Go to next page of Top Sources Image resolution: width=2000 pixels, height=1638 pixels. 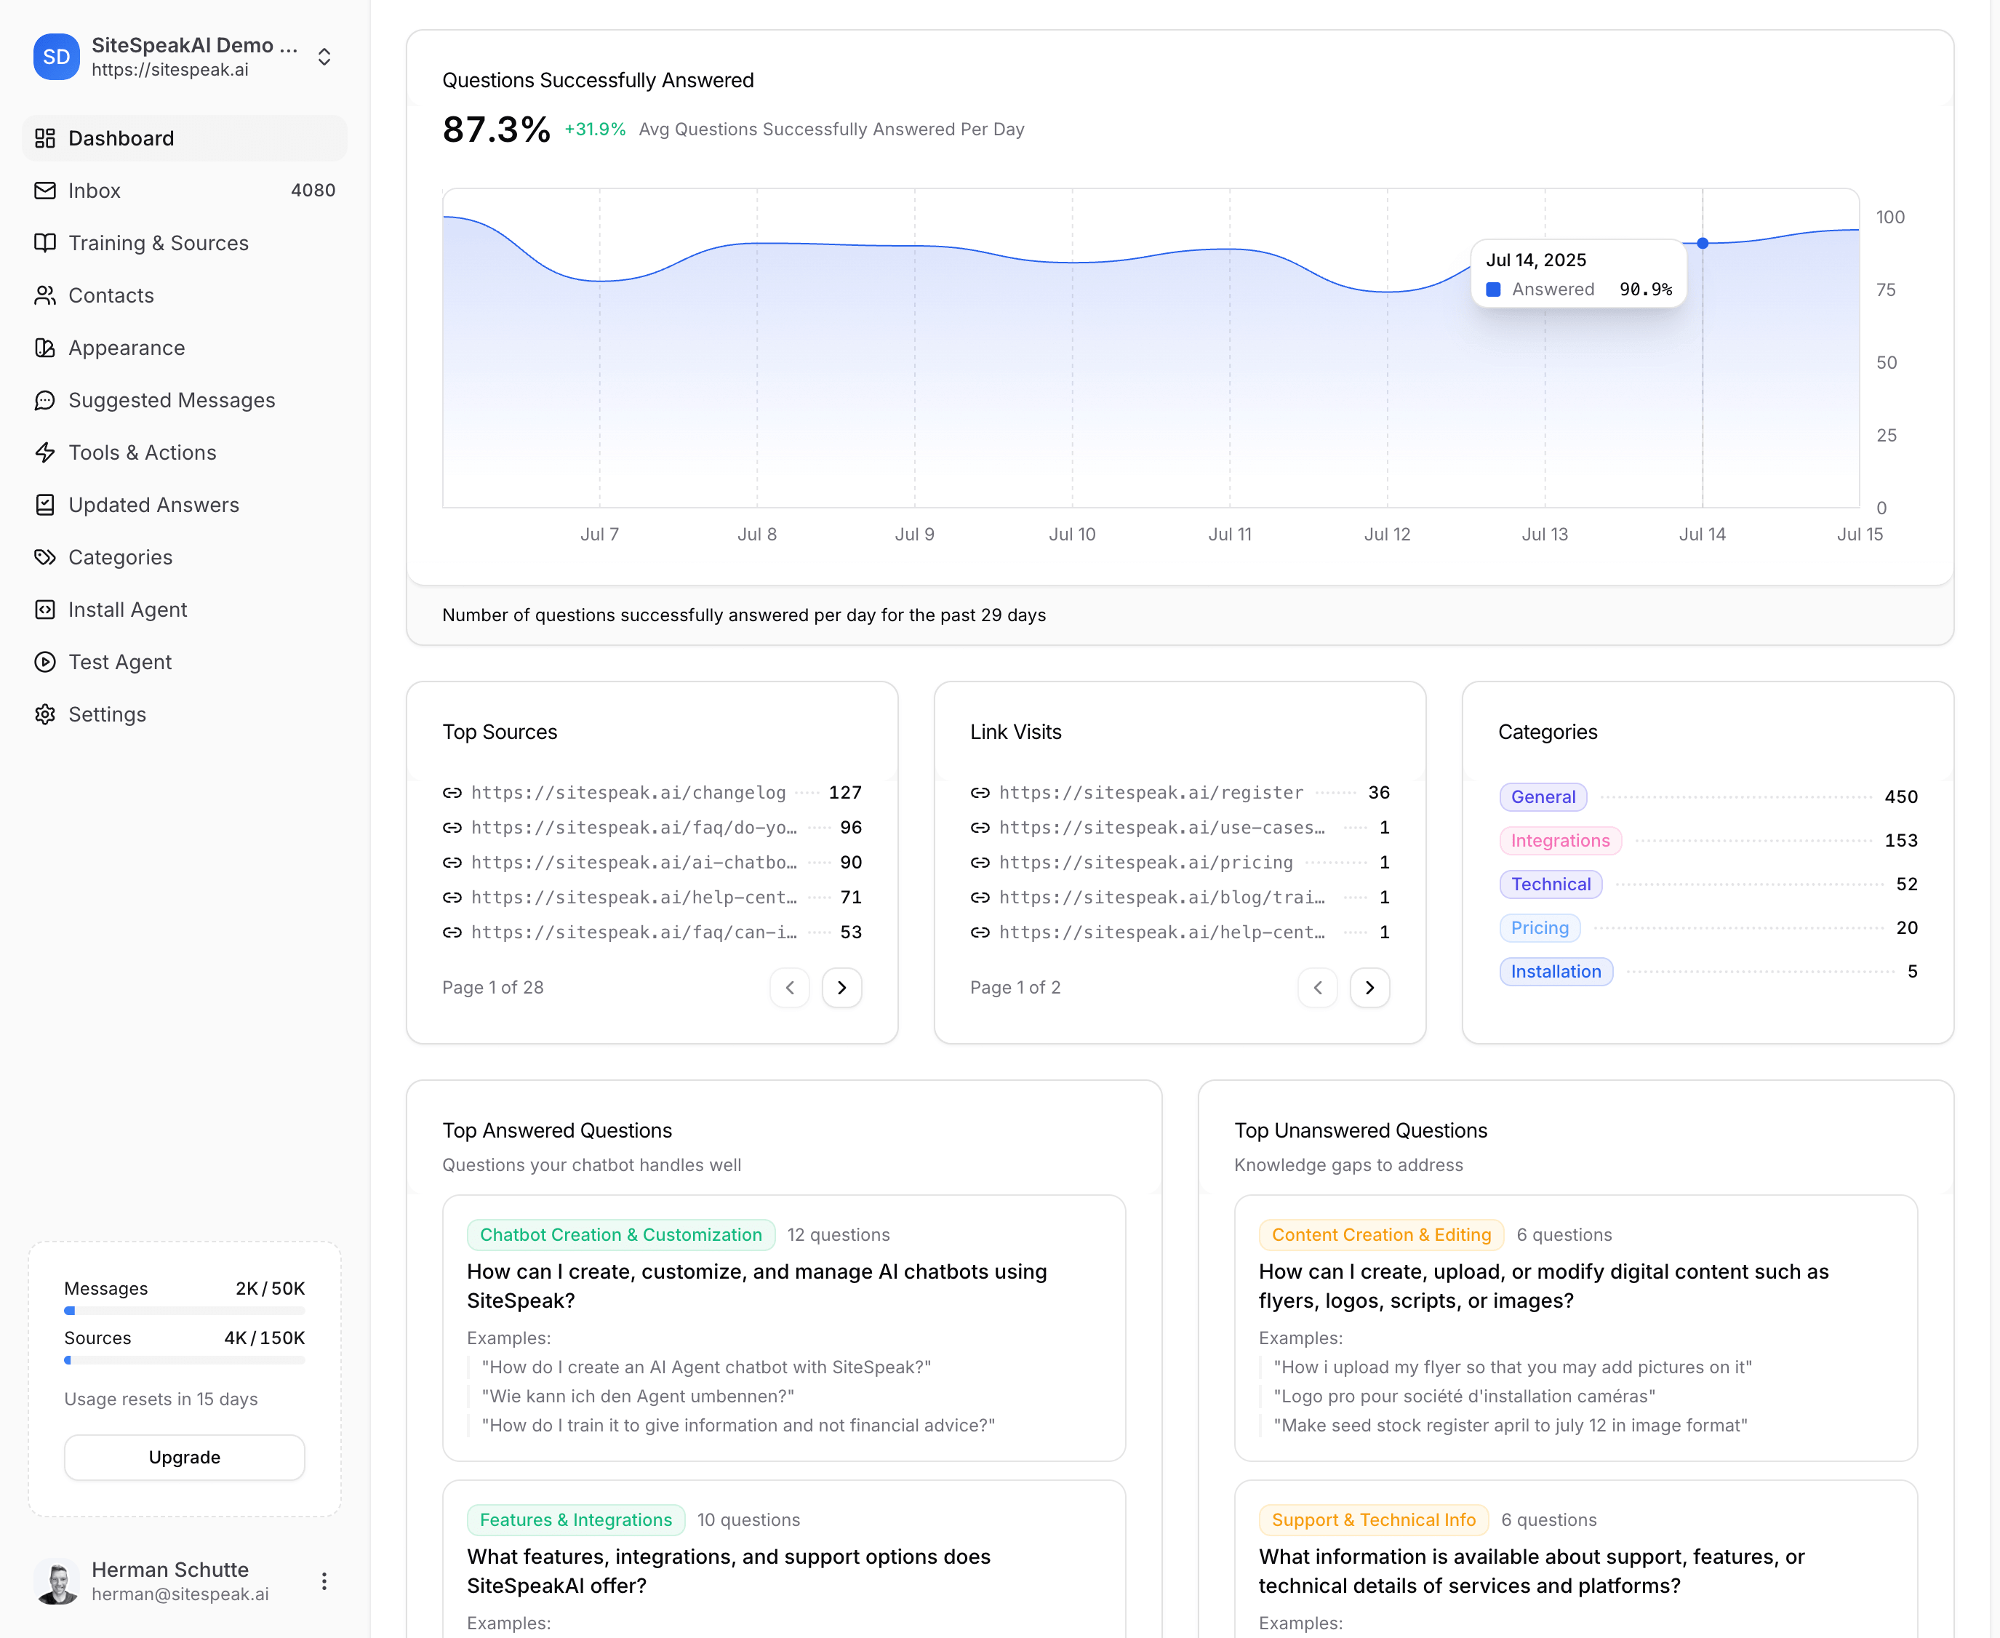(x=841, y=988)
